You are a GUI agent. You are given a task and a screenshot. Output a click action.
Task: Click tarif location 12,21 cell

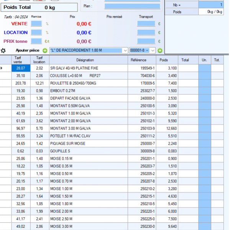click(40, 83)
